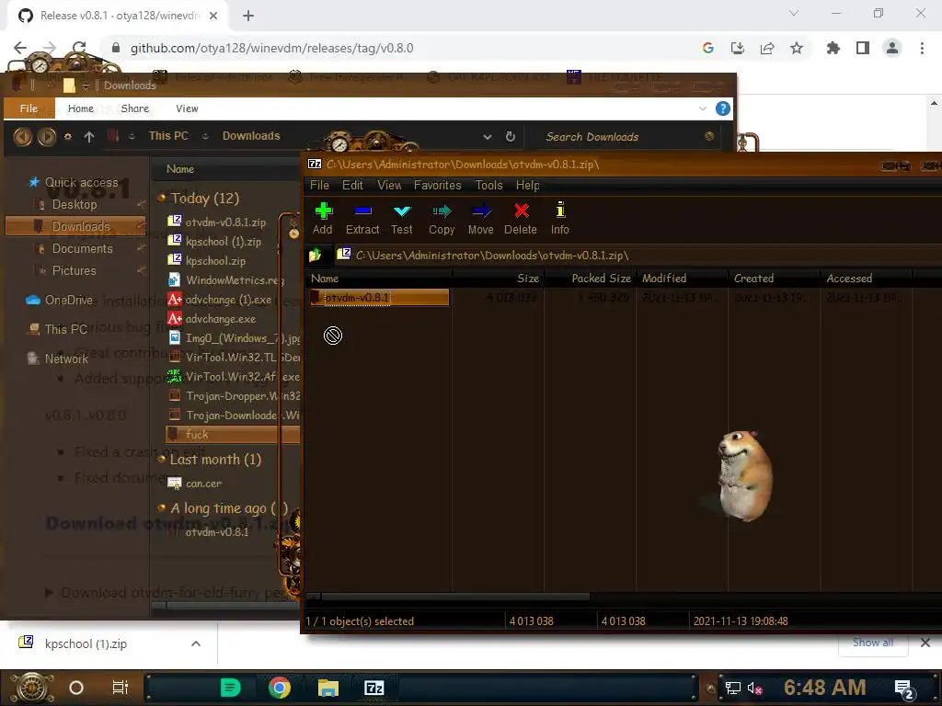
Task: Open 7-Zip from the taskbar
Action: [x=373, y=688]
